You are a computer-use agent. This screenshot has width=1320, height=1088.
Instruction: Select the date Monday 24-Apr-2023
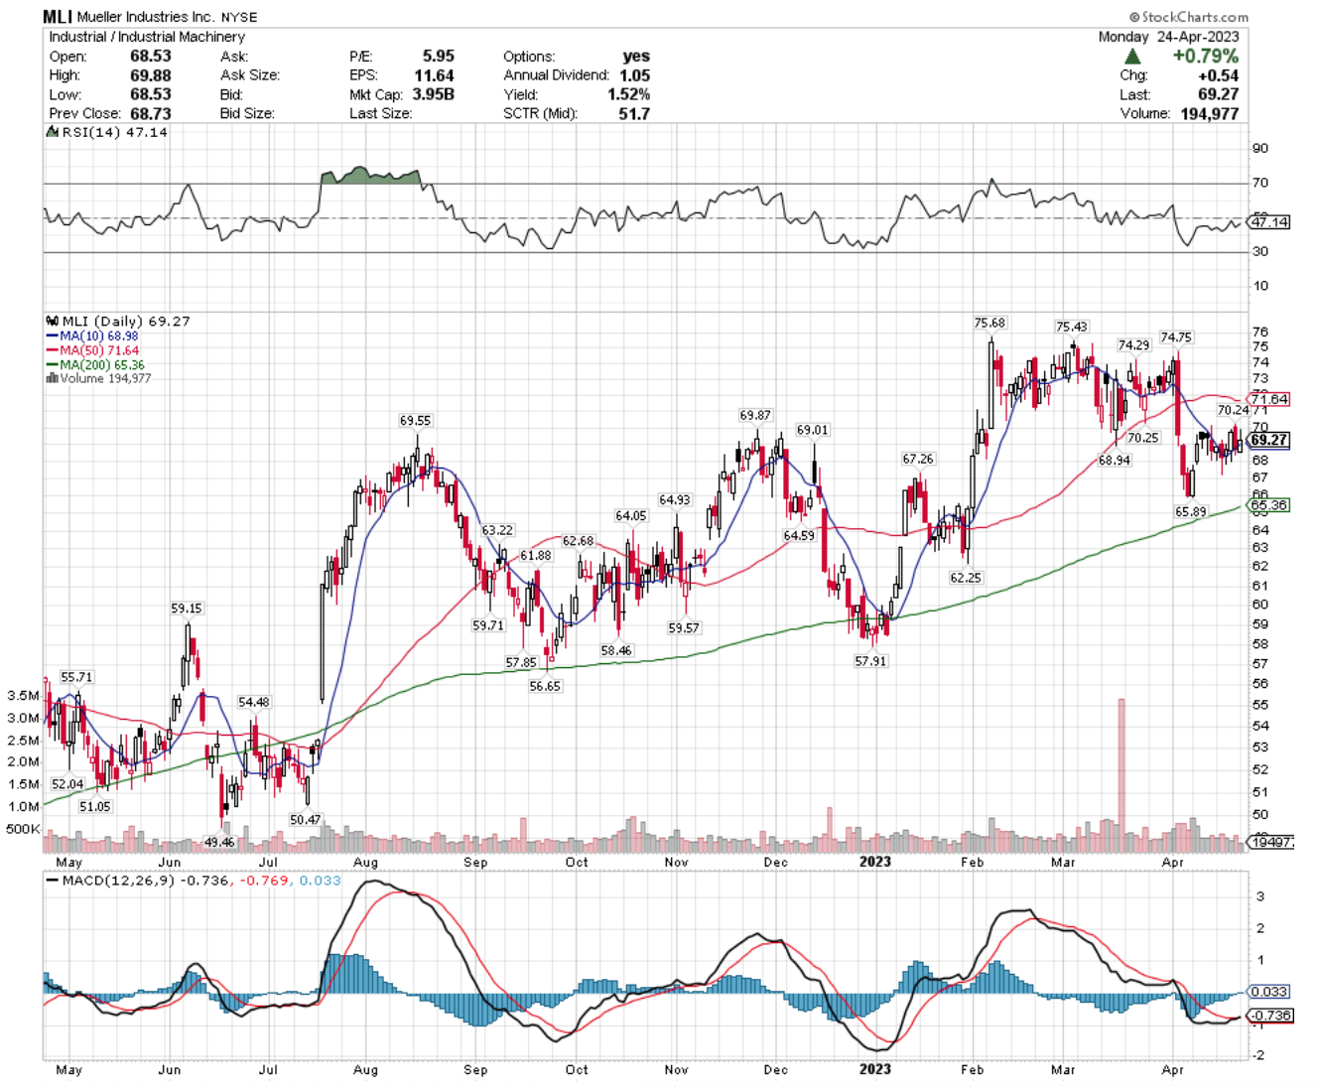(x=1168, y=37)
